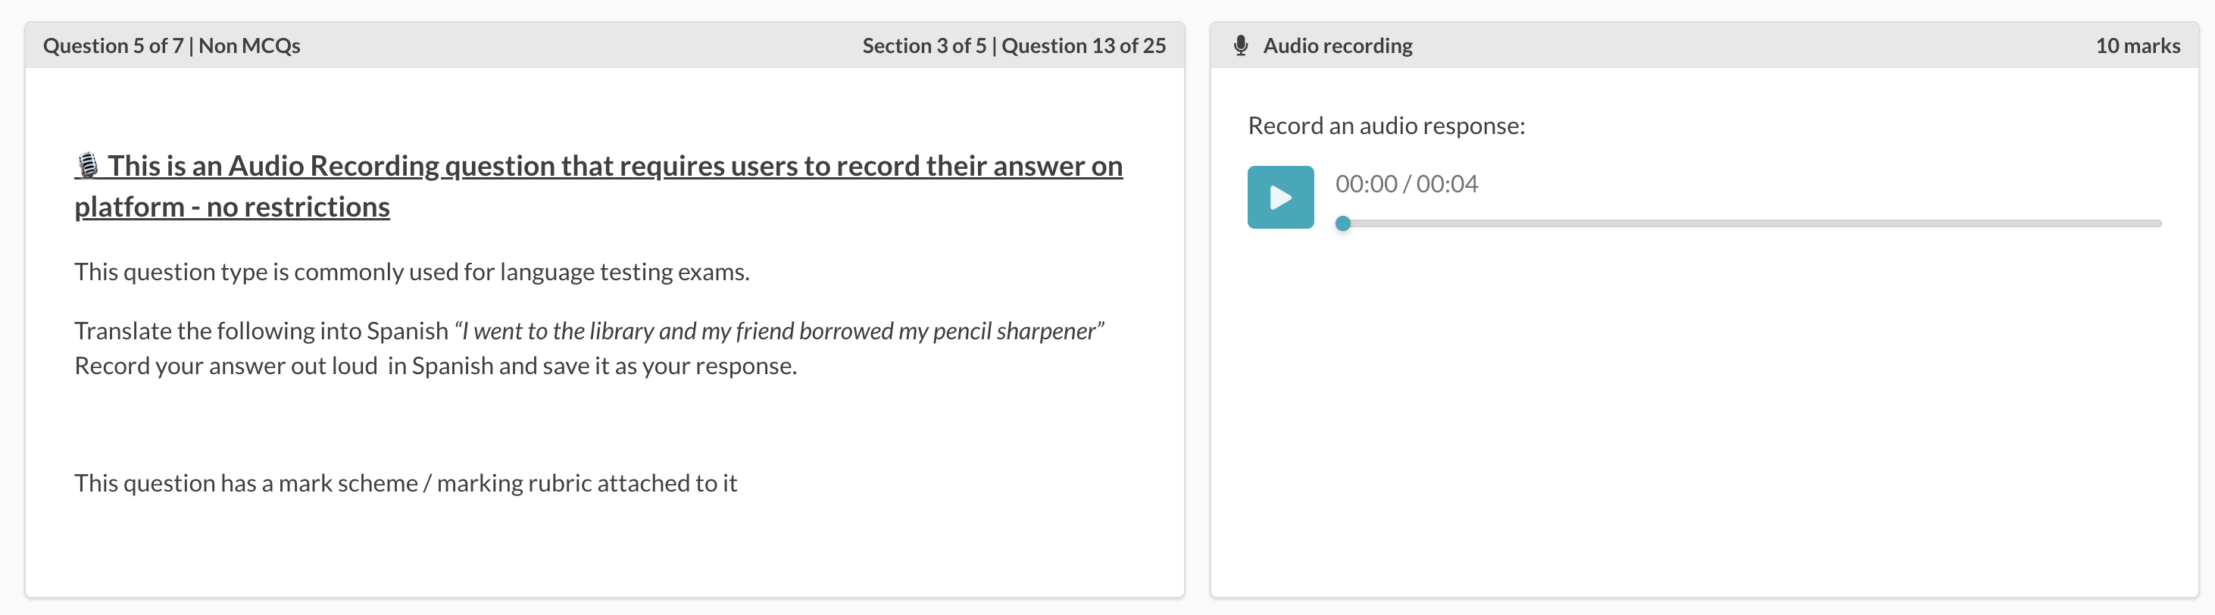The width and height of the screenshot is (2215, 615).
Task: Click the 'Translate the following into Spanish' text
Action: coord(261,331)
